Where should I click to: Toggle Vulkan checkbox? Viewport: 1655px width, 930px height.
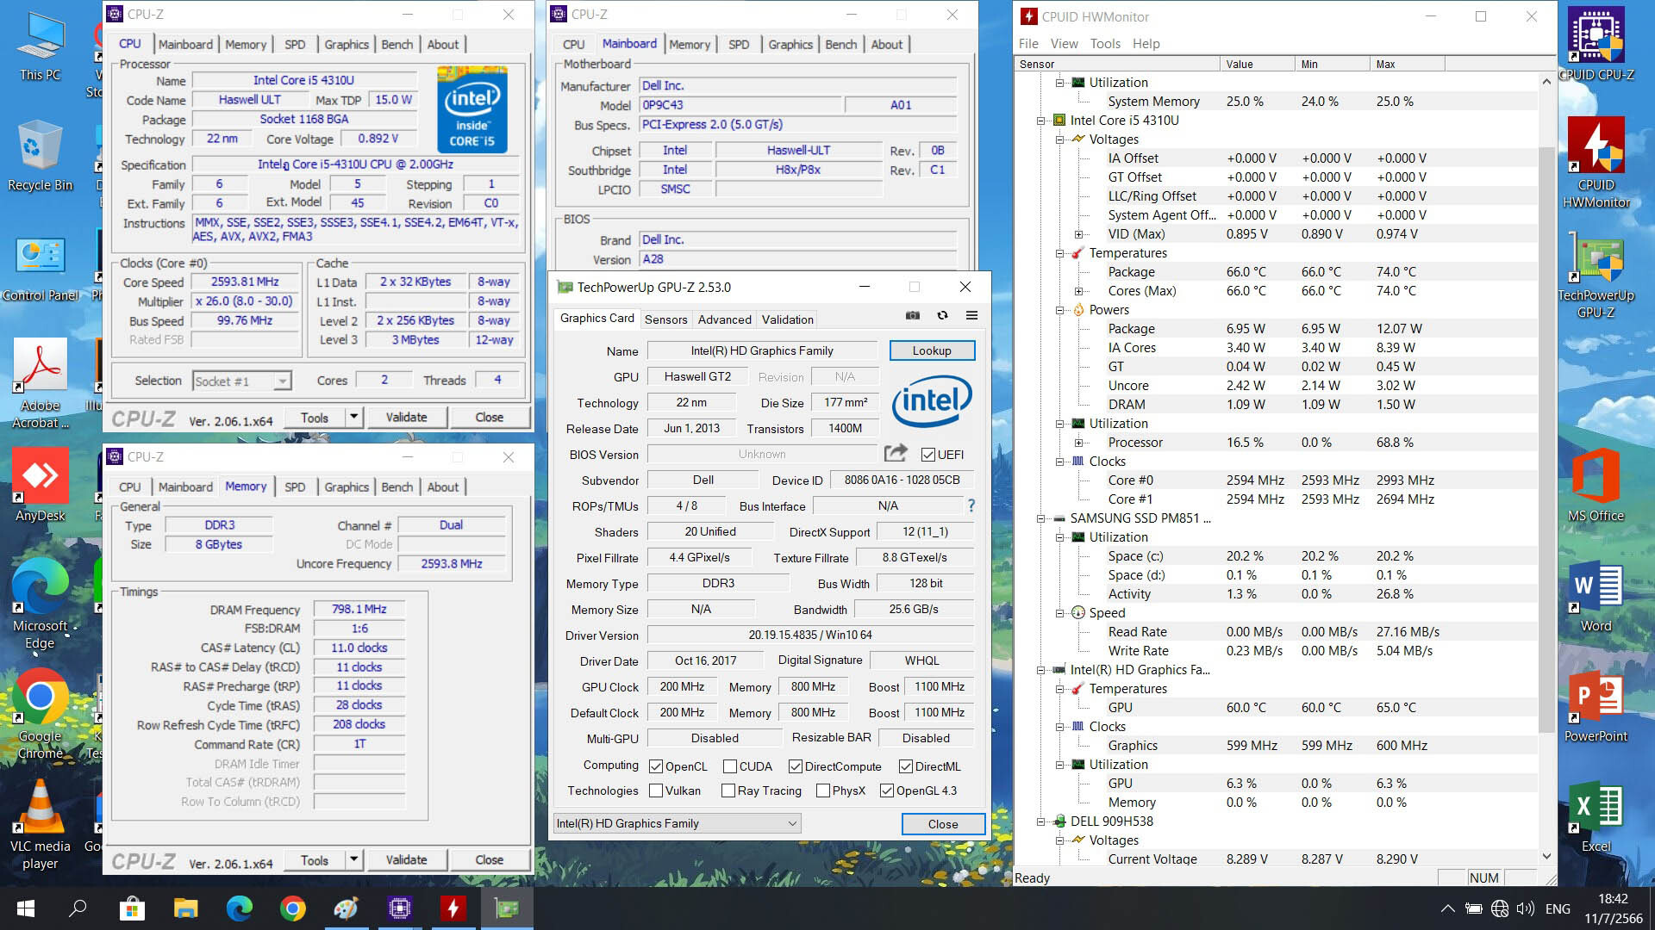(x=656, y=790)
